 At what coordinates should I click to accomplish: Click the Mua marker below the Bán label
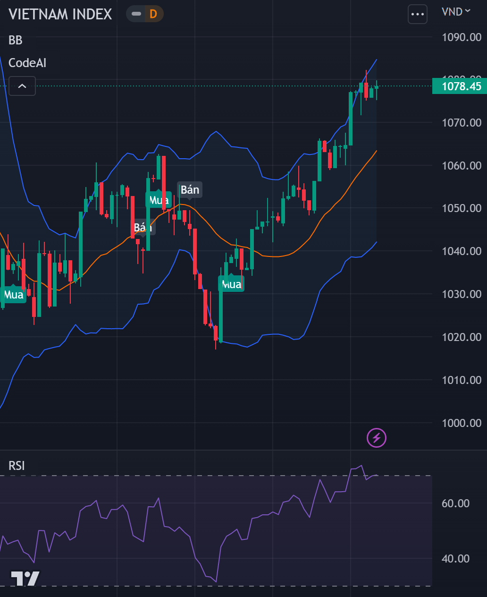(x=159, y=200)
